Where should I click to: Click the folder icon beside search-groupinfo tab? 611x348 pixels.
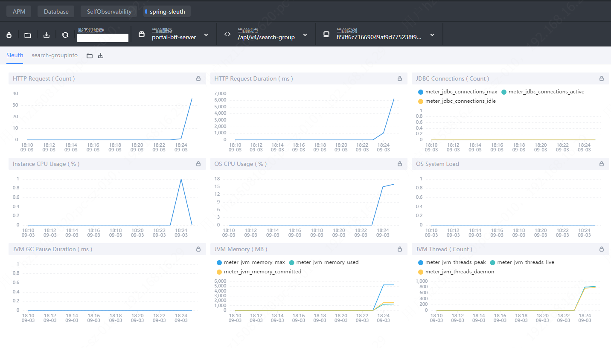point(89,55)
